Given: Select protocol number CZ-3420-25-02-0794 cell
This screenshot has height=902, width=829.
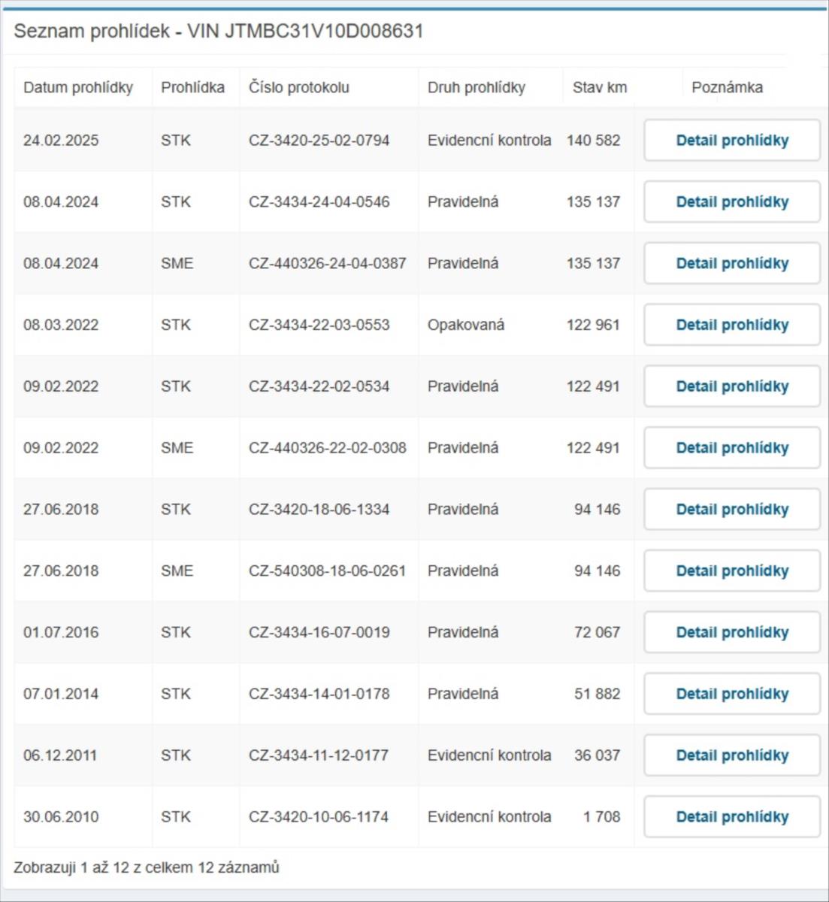Looking at the screenshot, I should (x=319, y=141).
